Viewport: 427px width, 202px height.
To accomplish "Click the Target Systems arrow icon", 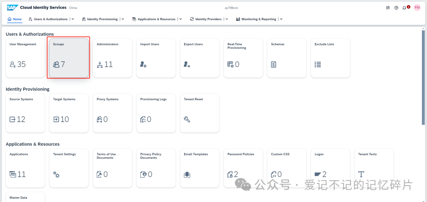I will pyautogui.click(x=56, y=120).
